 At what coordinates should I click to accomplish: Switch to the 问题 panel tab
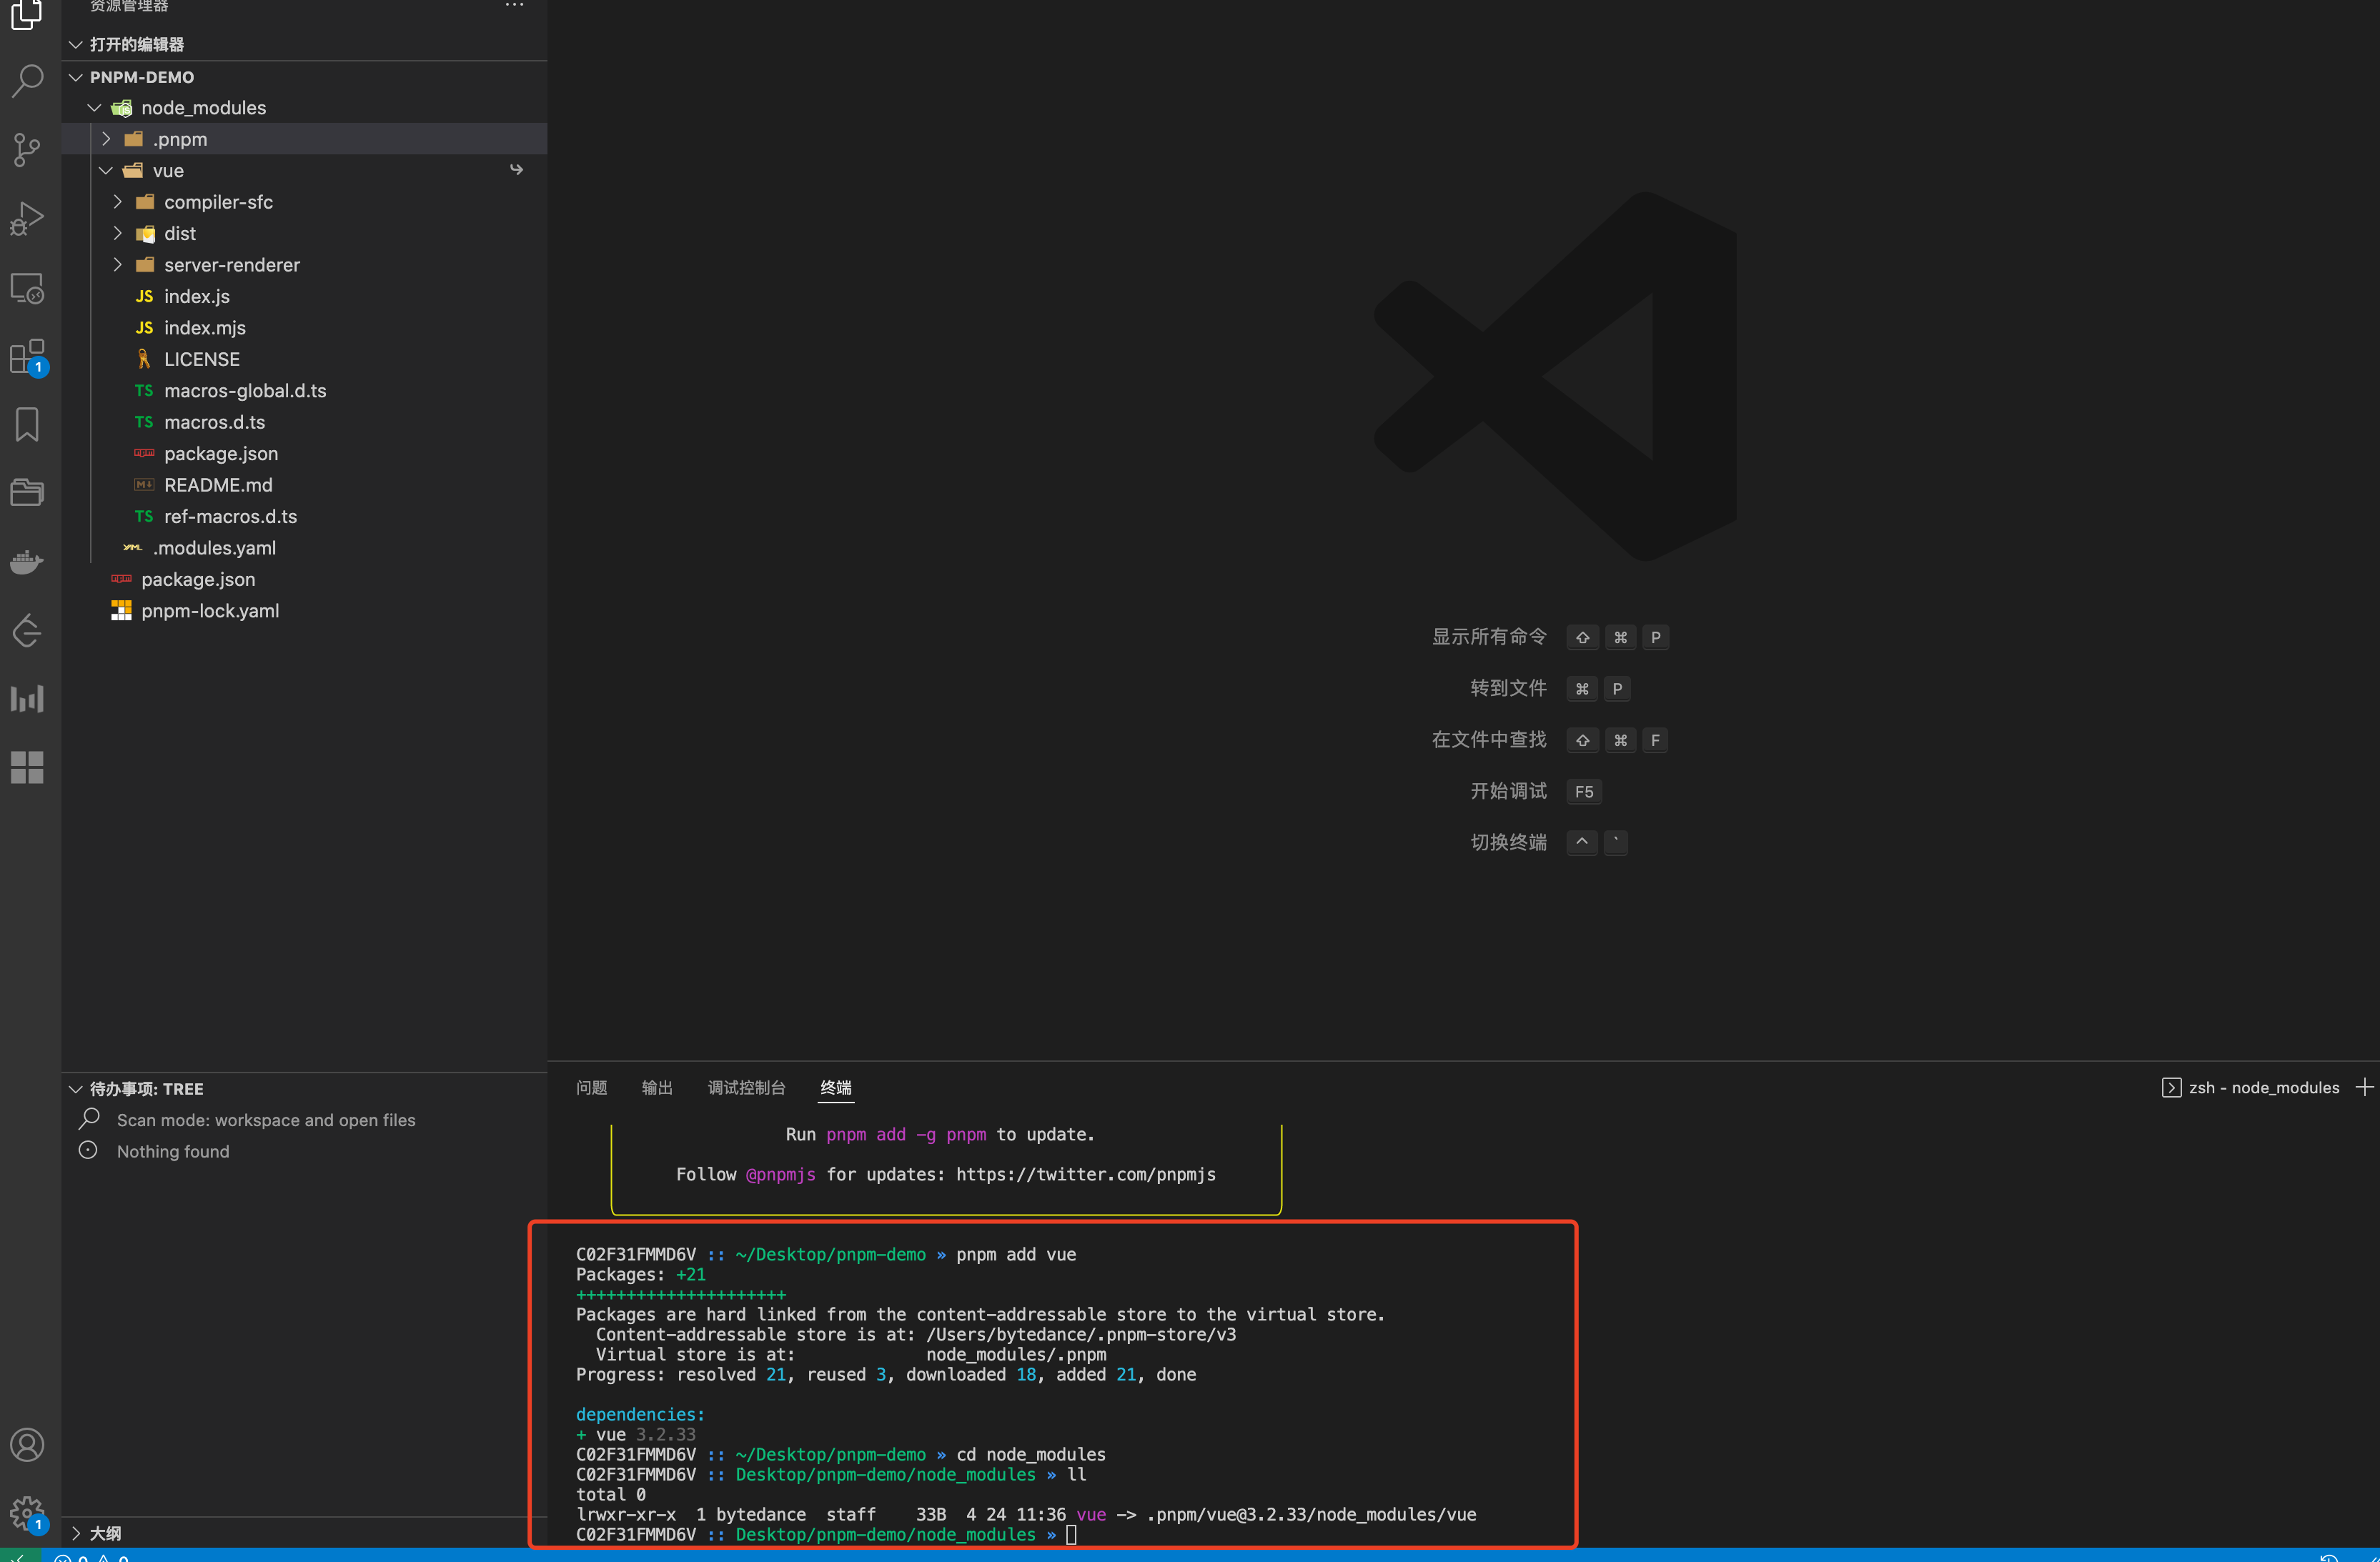coord(591,1087)
